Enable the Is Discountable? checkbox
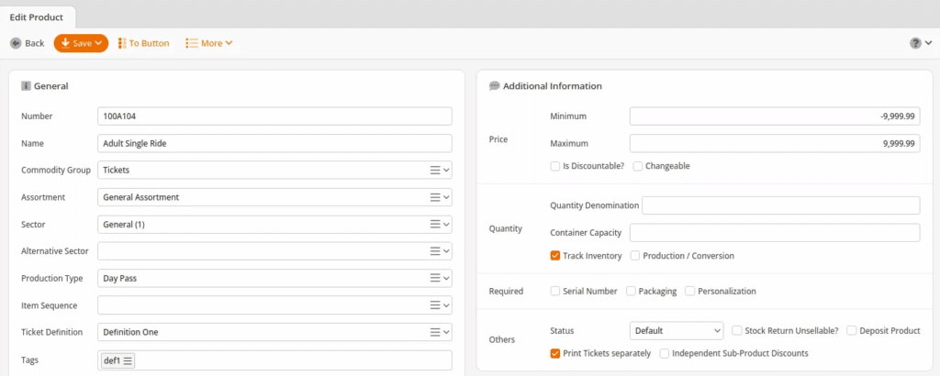Screen dimensions: 940x376 (x=555, y=166)
